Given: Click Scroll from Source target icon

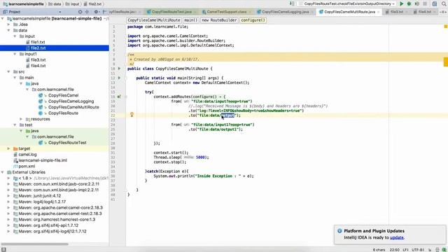Looking at the screenshot, I should click(80, 12).
